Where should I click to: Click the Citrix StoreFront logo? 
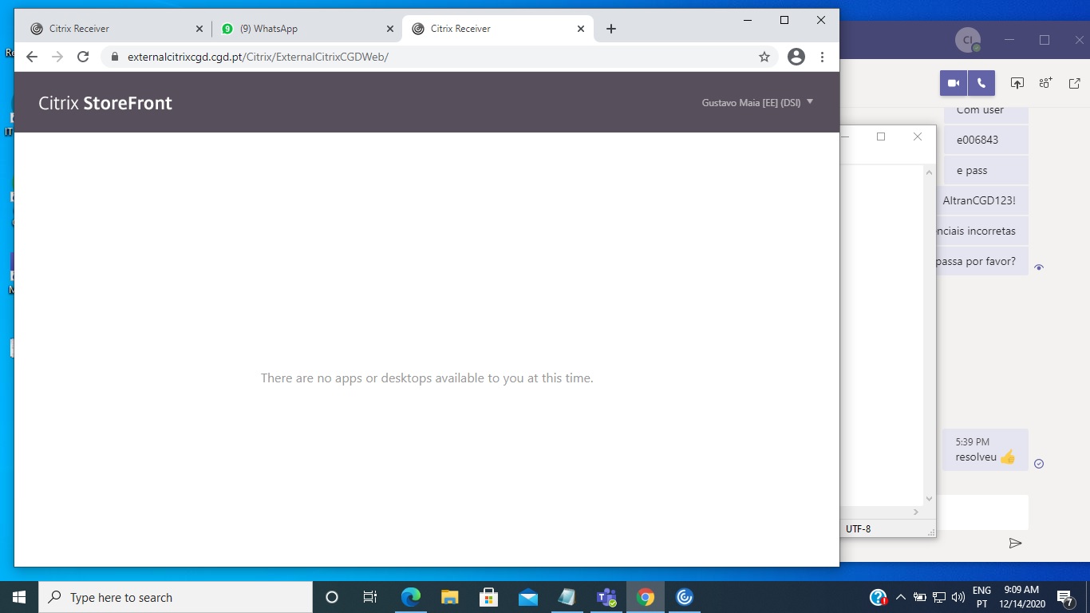click(x=105, y=103)
